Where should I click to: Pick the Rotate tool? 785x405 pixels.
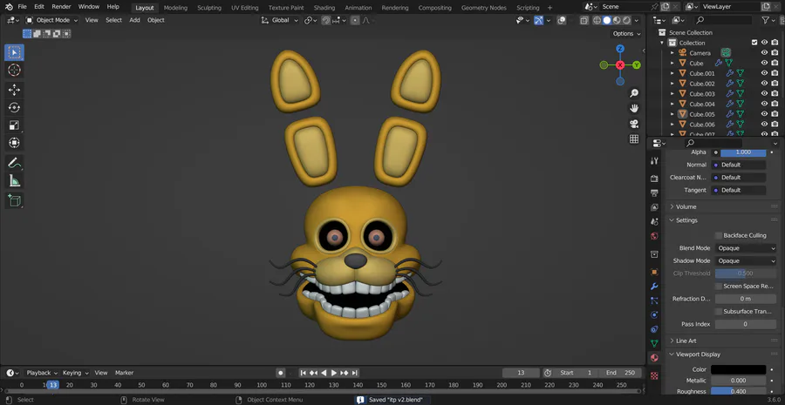(15, 107)
